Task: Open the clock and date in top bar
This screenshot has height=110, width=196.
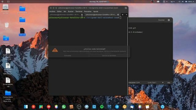Action: tap(98, 2)
